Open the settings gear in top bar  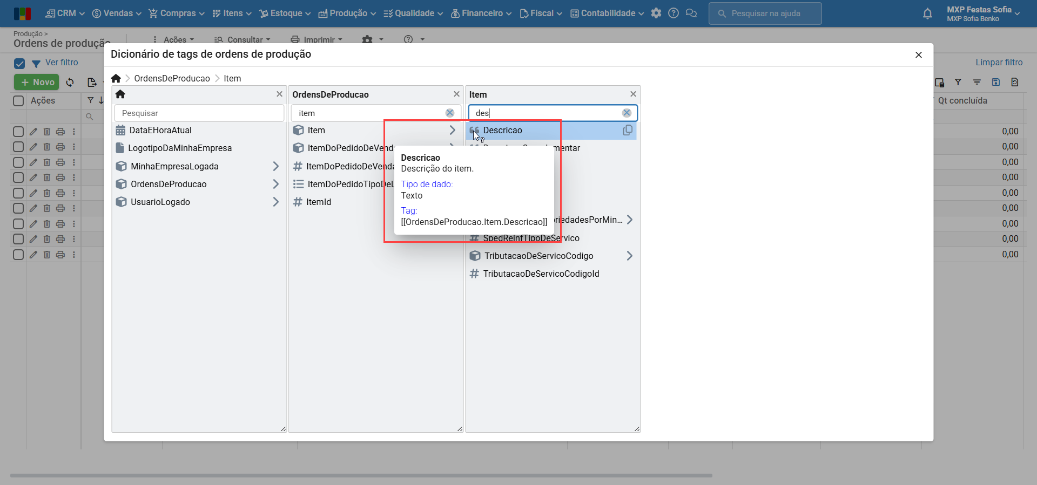pos(656,13)
